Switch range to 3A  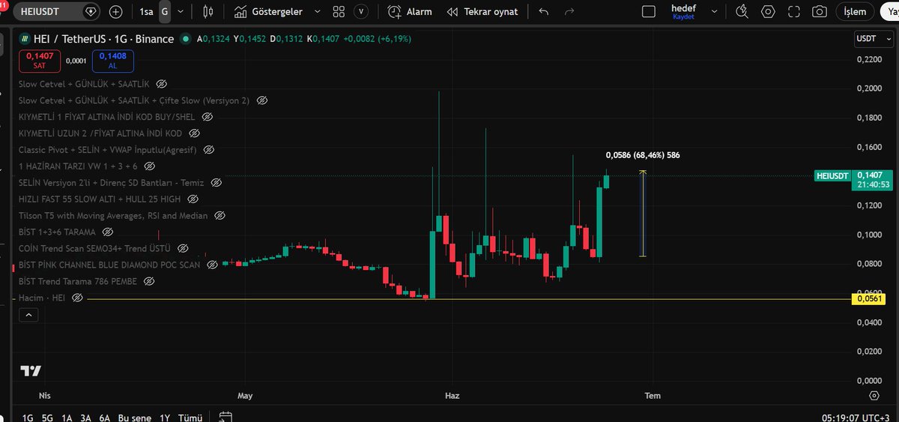coord(86,417)
